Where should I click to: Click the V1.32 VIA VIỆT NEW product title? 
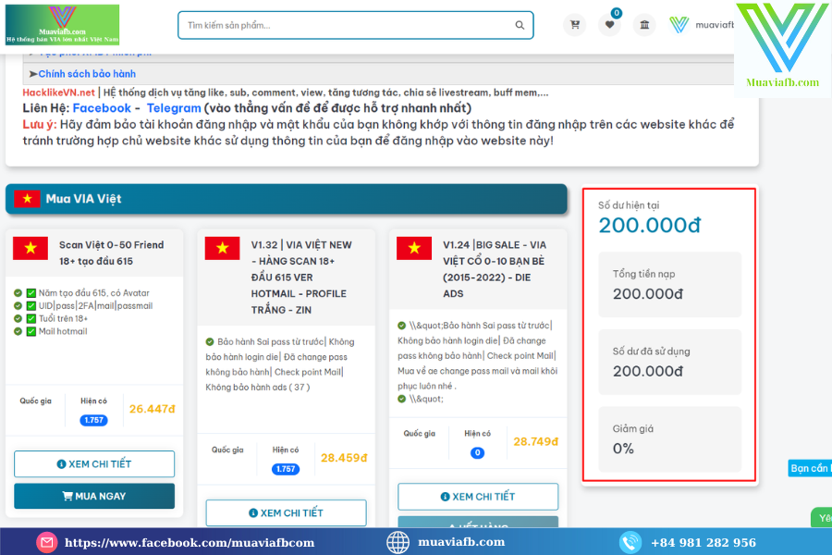(301, 277)
